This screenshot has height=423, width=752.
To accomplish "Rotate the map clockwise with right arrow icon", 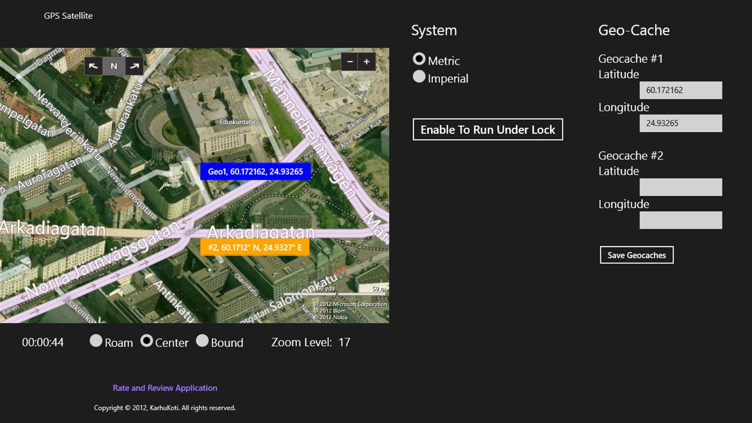I will point(133,66).
